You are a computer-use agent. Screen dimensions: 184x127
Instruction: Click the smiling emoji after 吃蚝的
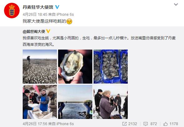pyautogui.click(x=69, y=21)
